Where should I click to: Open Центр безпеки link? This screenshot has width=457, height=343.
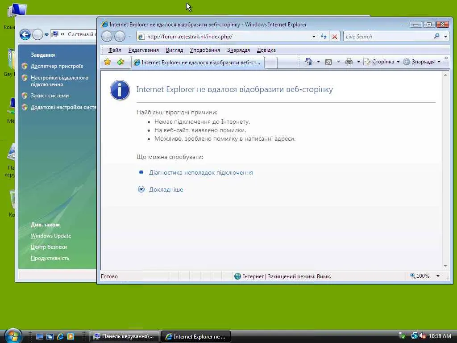click(49, 247)
